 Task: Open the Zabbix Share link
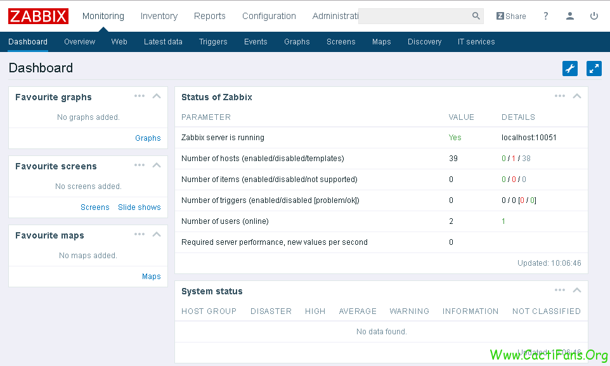511,16
